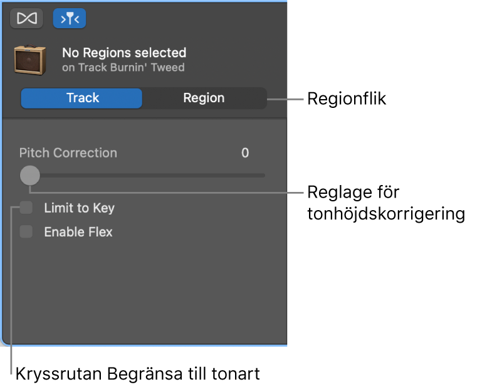Toggle the Catch Playhead bowtie button
Image resolution: width=497 pixels, height=387 pixels.
coord(26,18)
